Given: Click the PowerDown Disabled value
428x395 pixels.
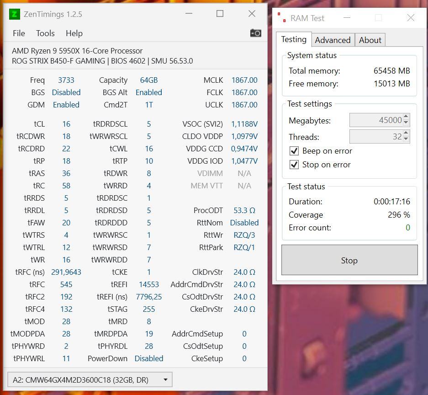Looking at the screenshot, I should pos(149,358).
